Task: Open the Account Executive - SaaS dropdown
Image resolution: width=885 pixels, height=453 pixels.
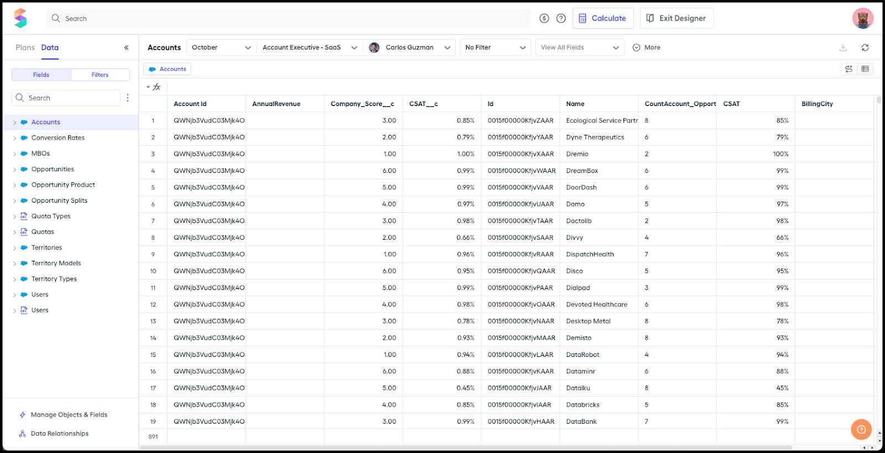Action: [x=310, y=48]
